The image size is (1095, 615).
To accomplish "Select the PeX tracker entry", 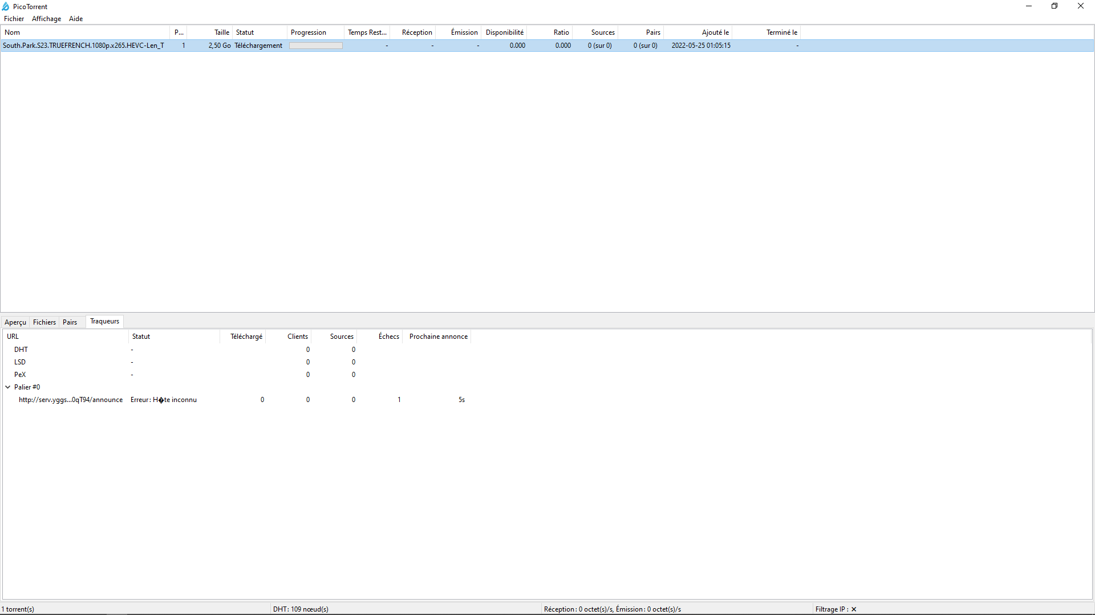I will [20, 375].
